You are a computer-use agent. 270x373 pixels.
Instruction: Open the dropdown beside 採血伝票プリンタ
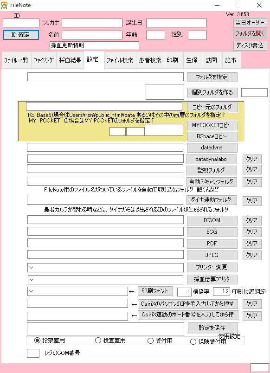(105, 279)
